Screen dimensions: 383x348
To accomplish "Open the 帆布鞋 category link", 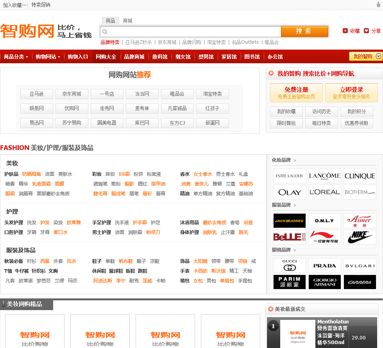I will pos(126,261).
